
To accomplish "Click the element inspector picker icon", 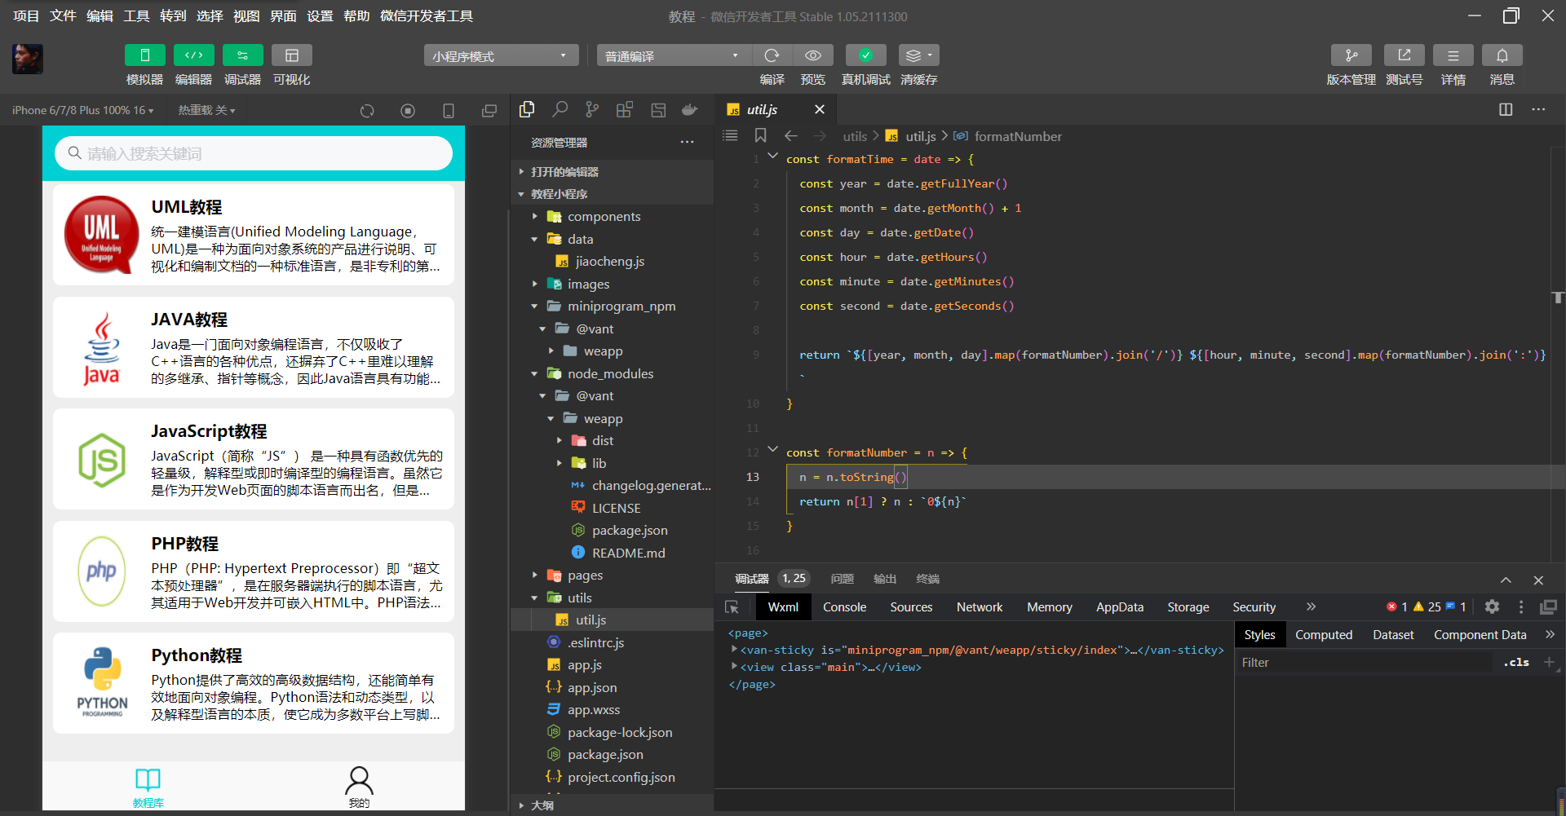I will point(732,607).
